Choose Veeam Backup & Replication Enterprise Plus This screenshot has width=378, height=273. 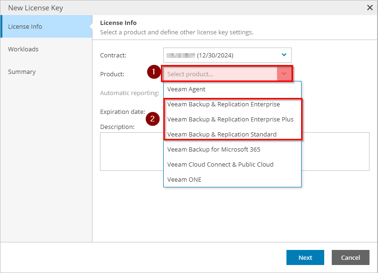click(x=232, y=119)
